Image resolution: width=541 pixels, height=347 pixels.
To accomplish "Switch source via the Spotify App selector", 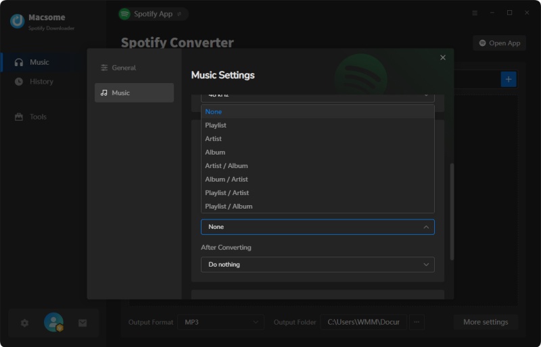I will 154,14.
